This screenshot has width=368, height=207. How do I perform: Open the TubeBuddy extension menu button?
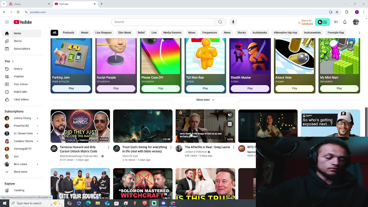322,22
